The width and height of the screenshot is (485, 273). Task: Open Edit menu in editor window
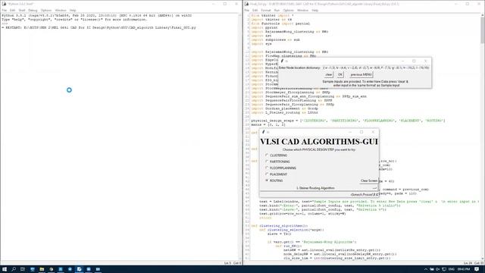(255, 10)
